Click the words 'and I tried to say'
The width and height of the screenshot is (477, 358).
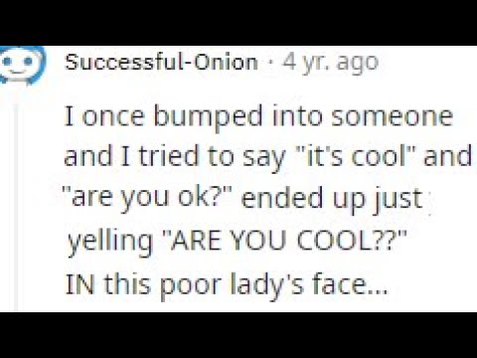(174, 157)
